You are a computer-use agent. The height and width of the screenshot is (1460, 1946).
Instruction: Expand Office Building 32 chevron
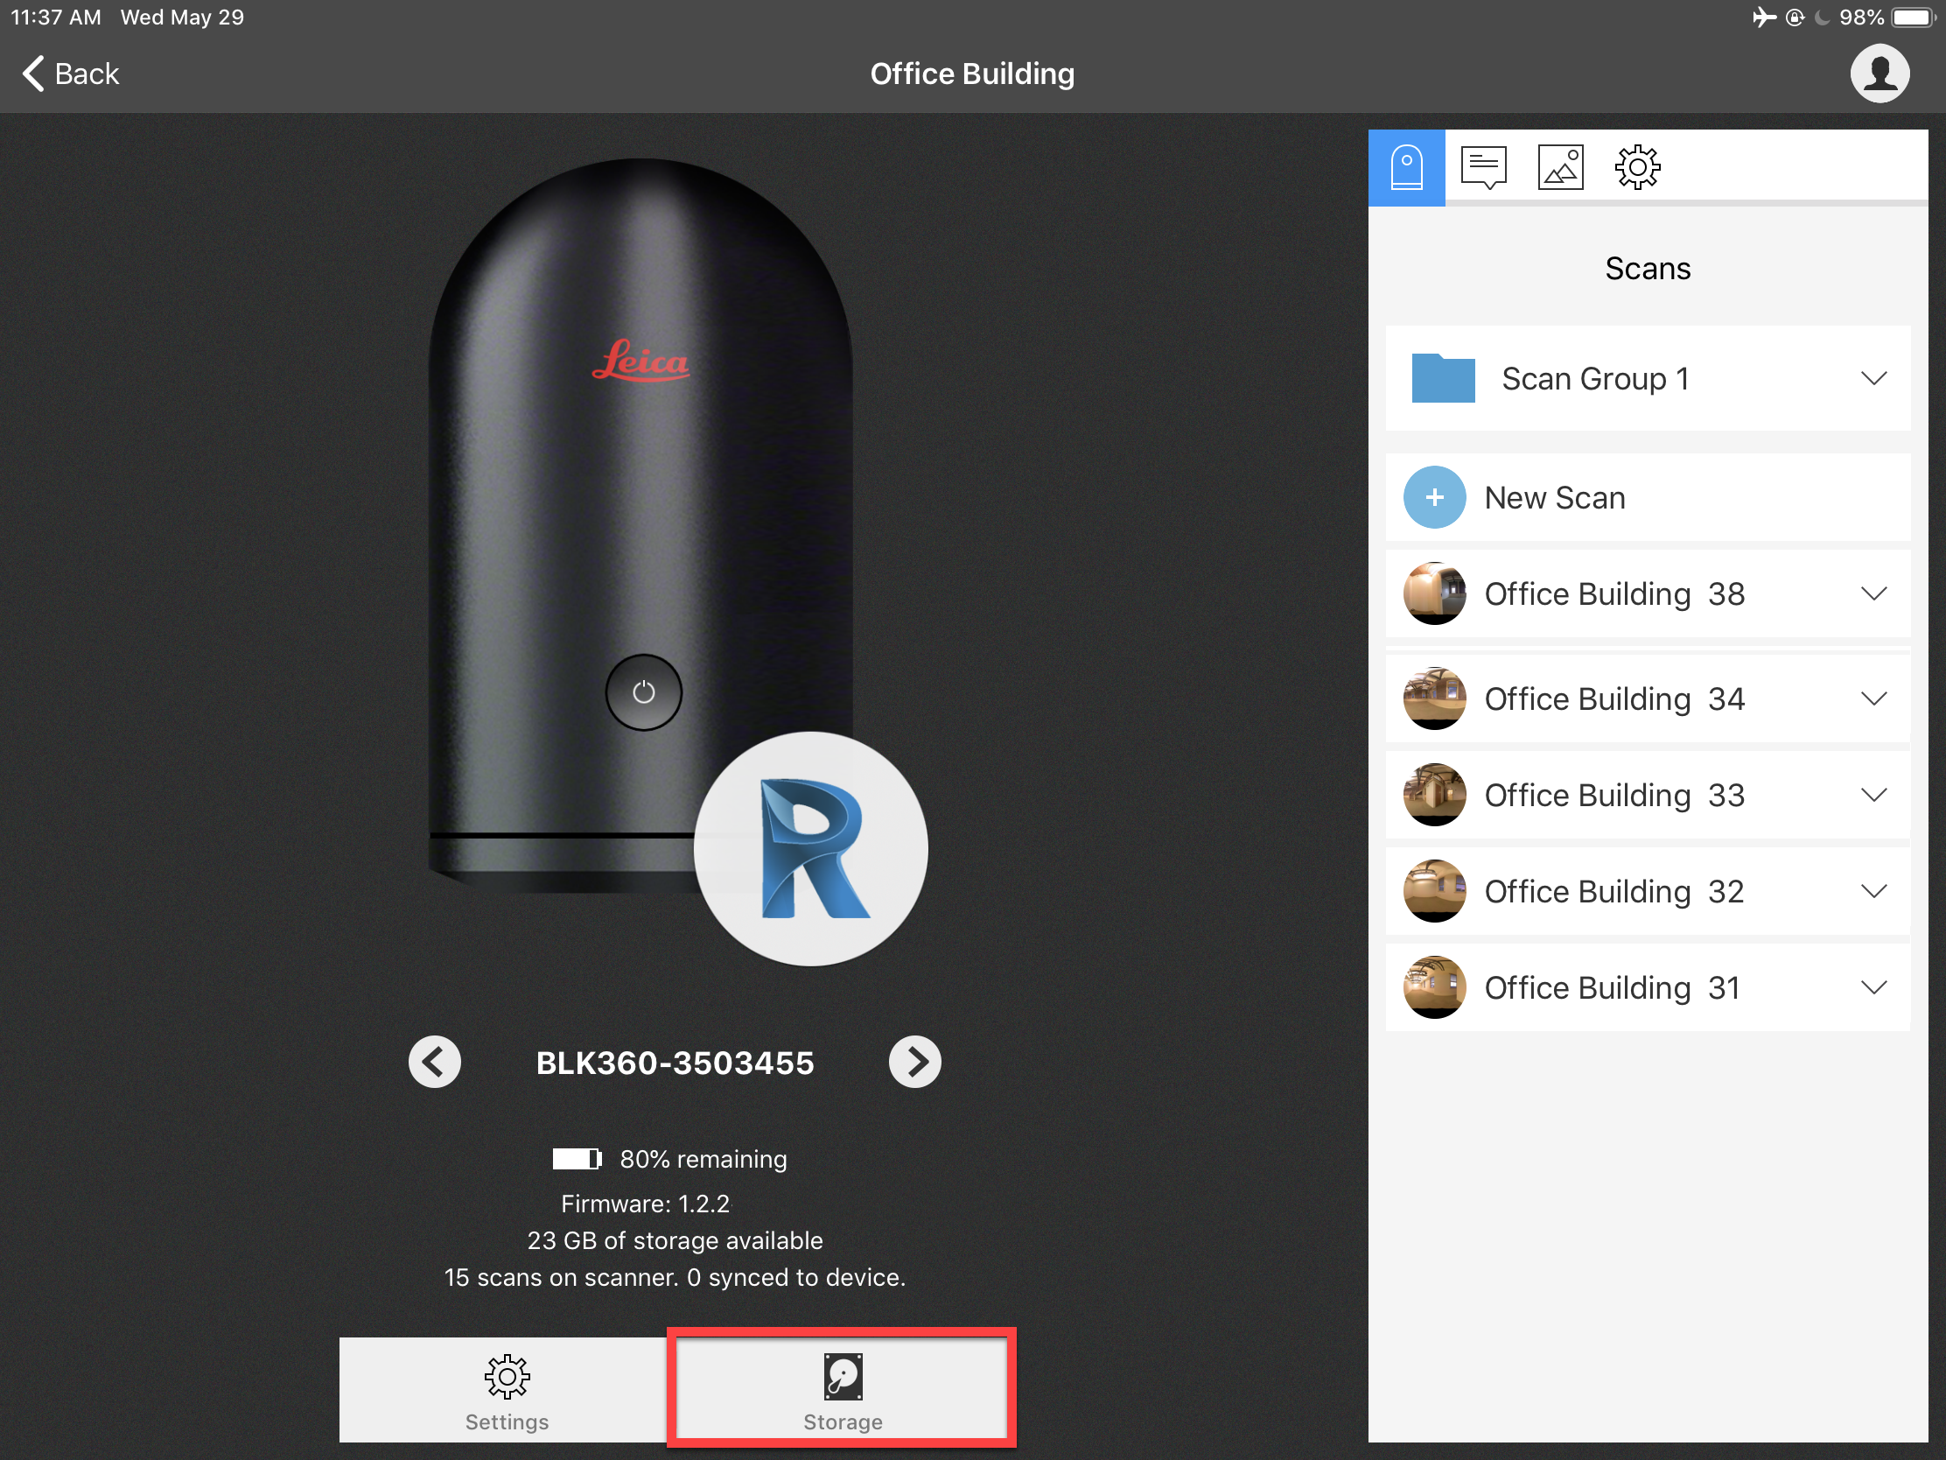click(x=1874, y=891)
